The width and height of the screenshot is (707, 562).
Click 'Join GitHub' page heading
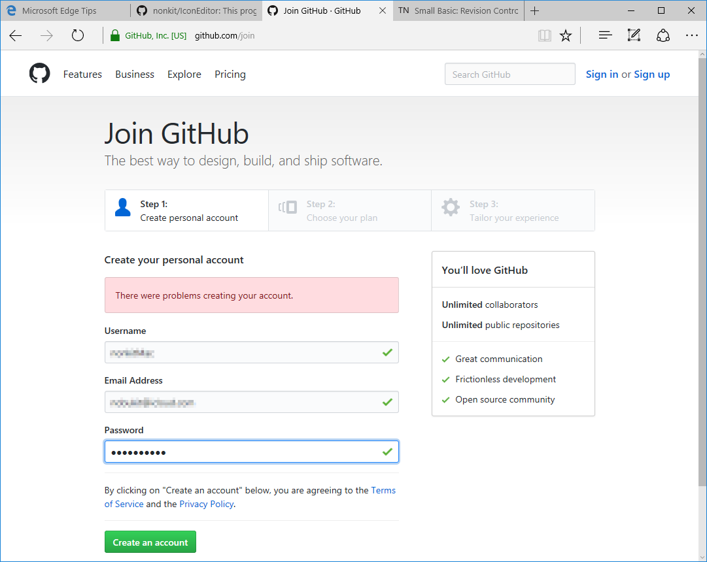pyautogui.click(x=177, y=133)
